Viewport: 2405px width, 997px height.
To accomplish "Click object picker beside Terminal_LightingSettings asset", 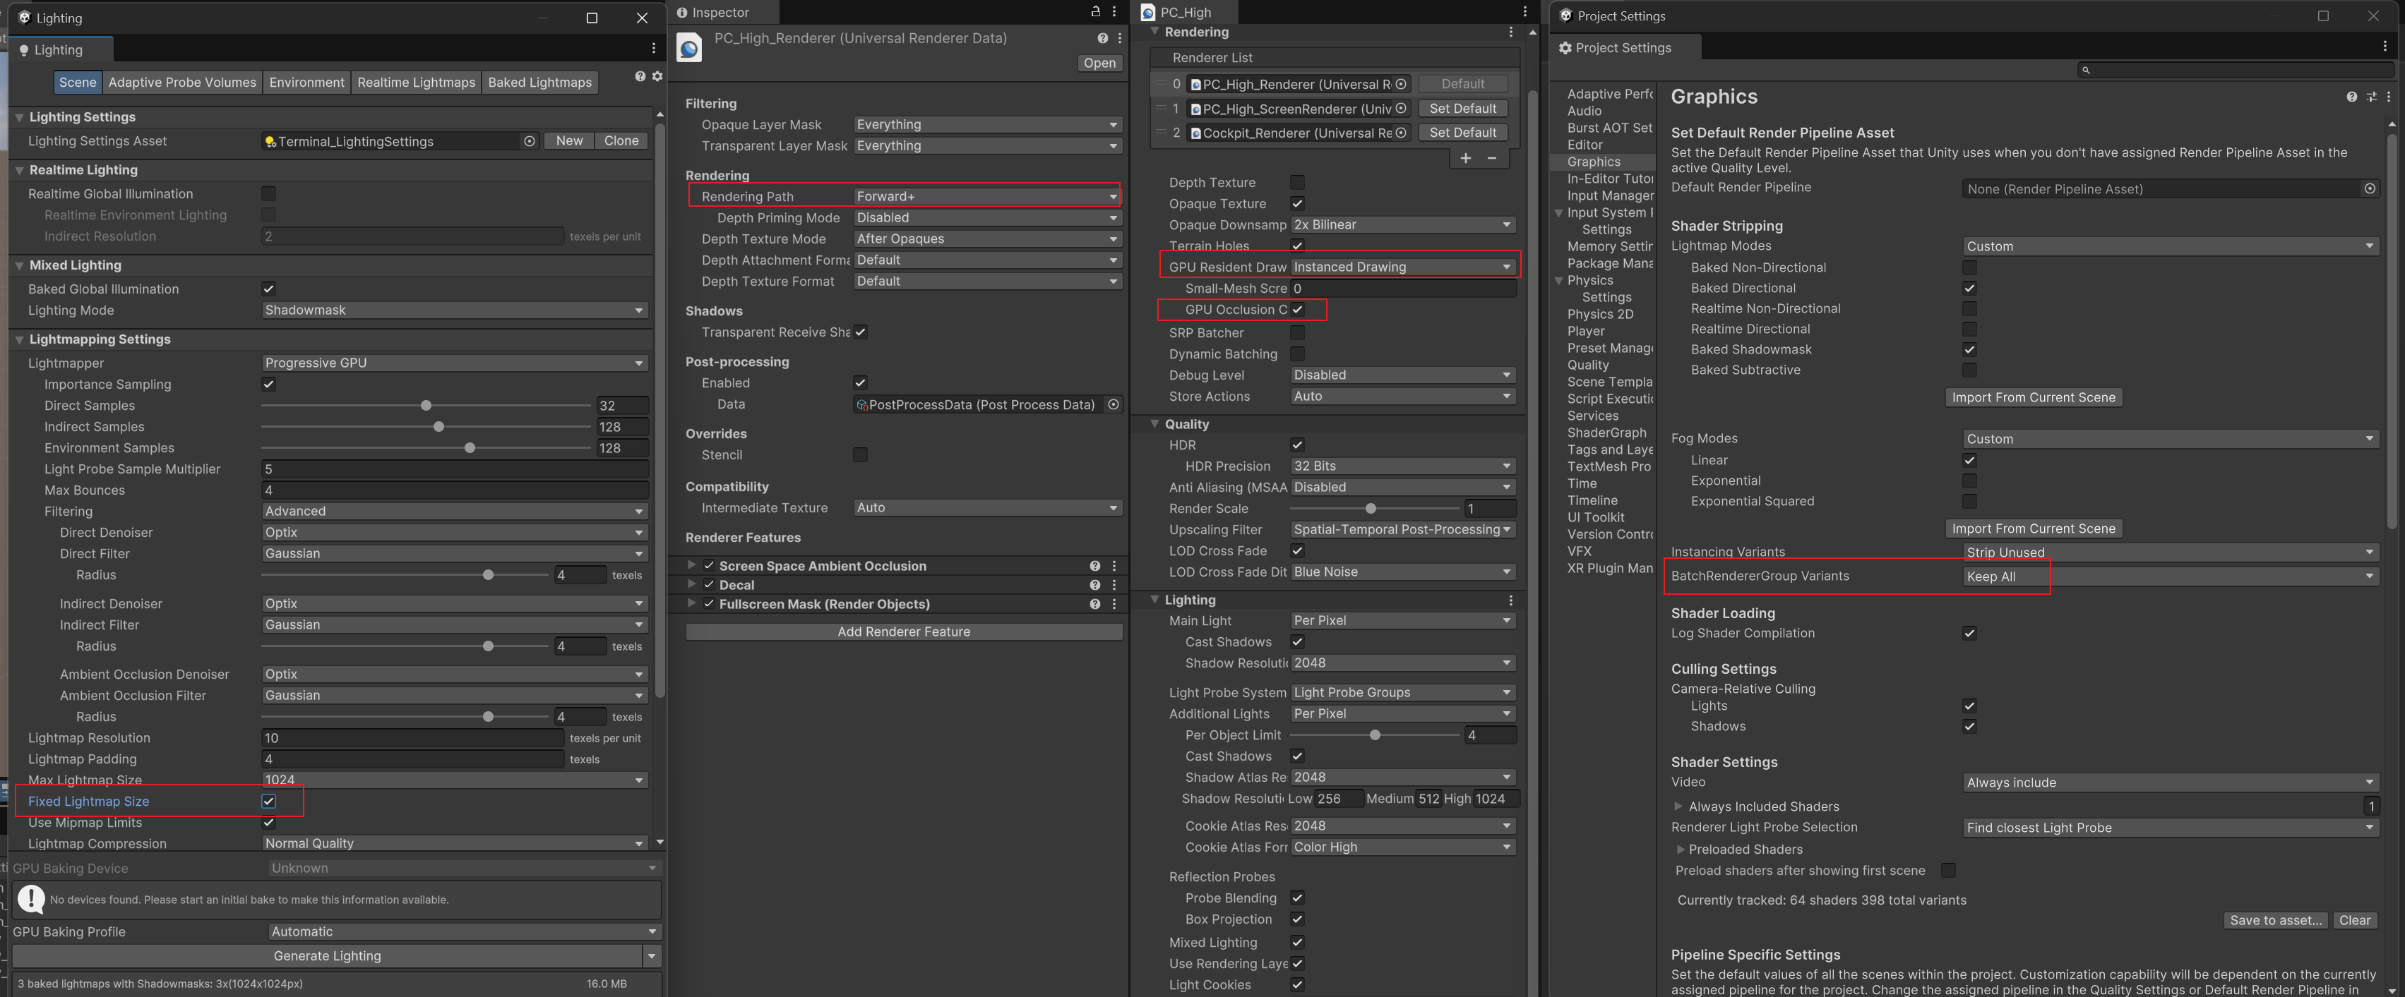I will click(530, 141).
